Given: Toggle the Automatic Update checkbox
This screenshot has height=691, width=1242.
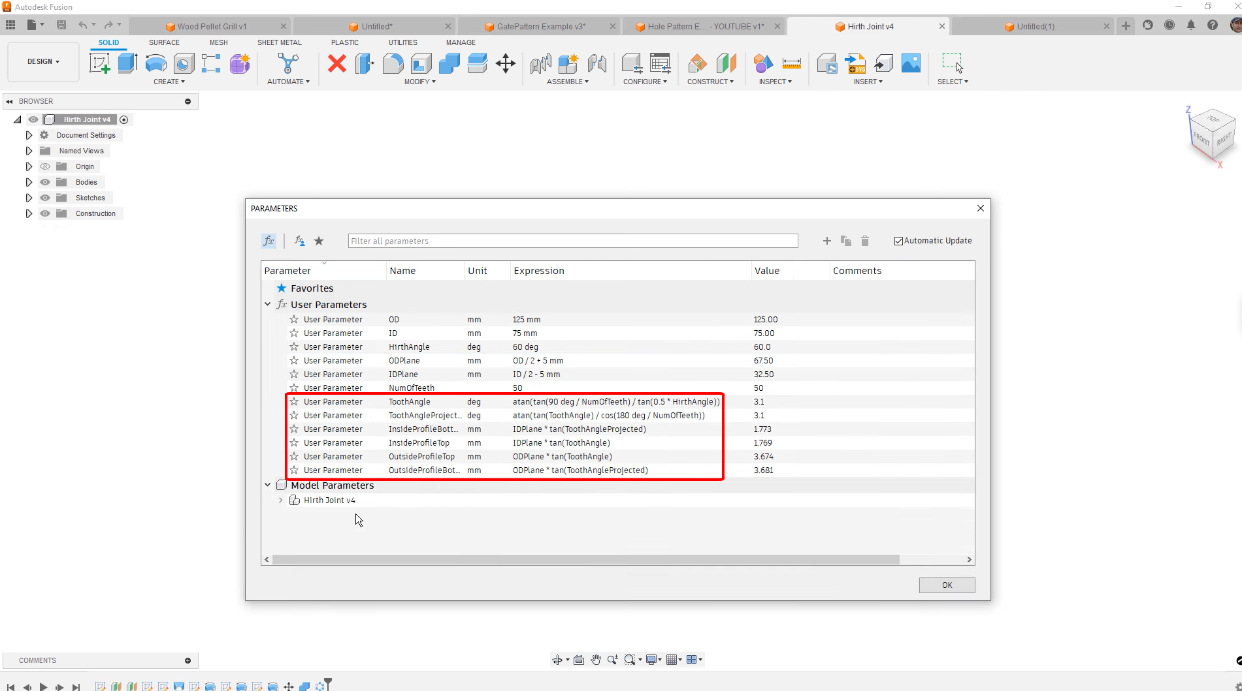Looking at the screenshot, I should click(x=898, y=241).
